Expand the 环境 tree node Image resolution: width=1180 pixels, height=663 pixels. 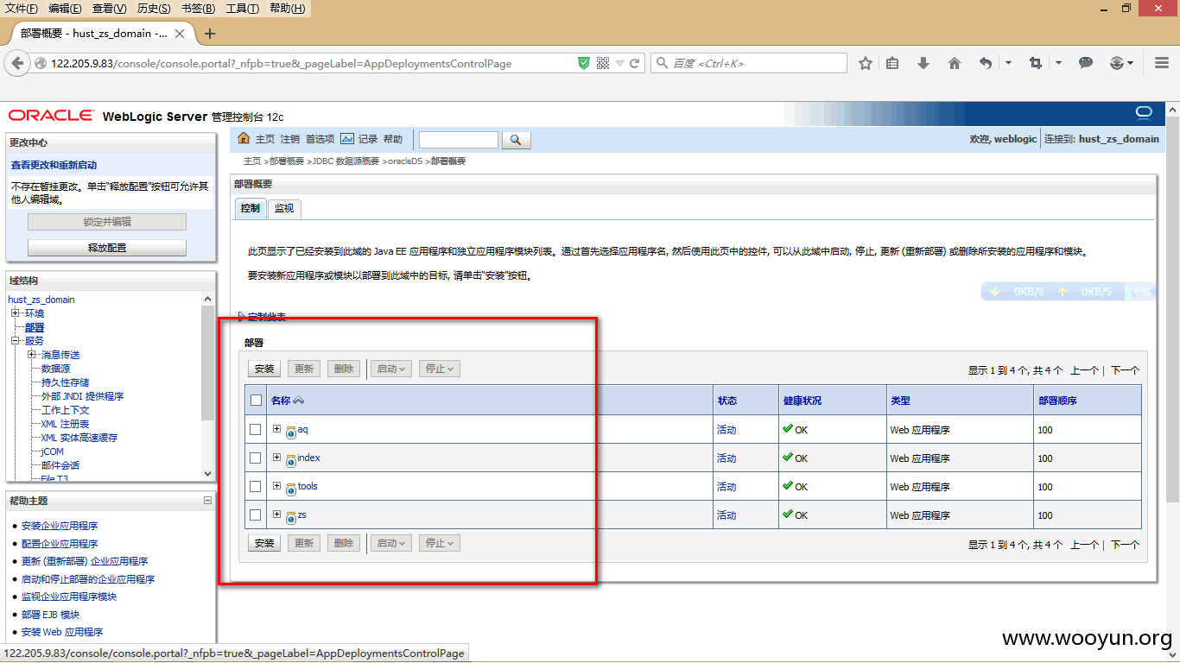(x=15, y=313)
